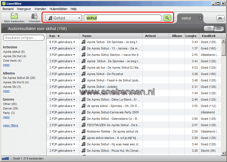227x162 pixels.
Task: Click music note icon for Sjonnies - Oh, Oh D... row
Action: pos(83,106)
